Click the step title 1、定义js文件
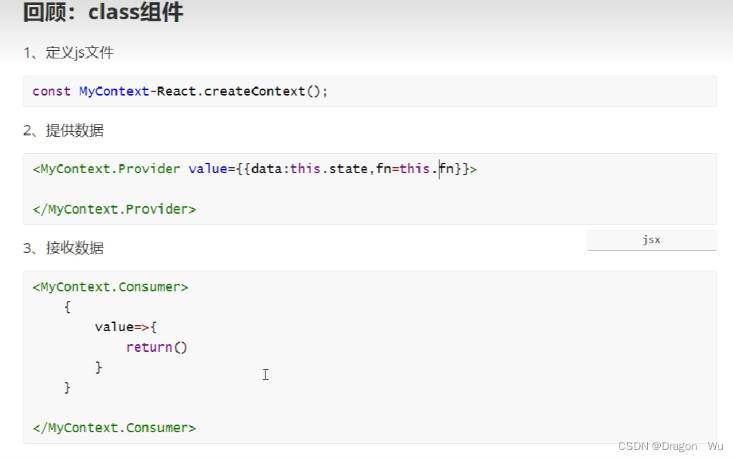The image size is (733, 459). (68, 52)
